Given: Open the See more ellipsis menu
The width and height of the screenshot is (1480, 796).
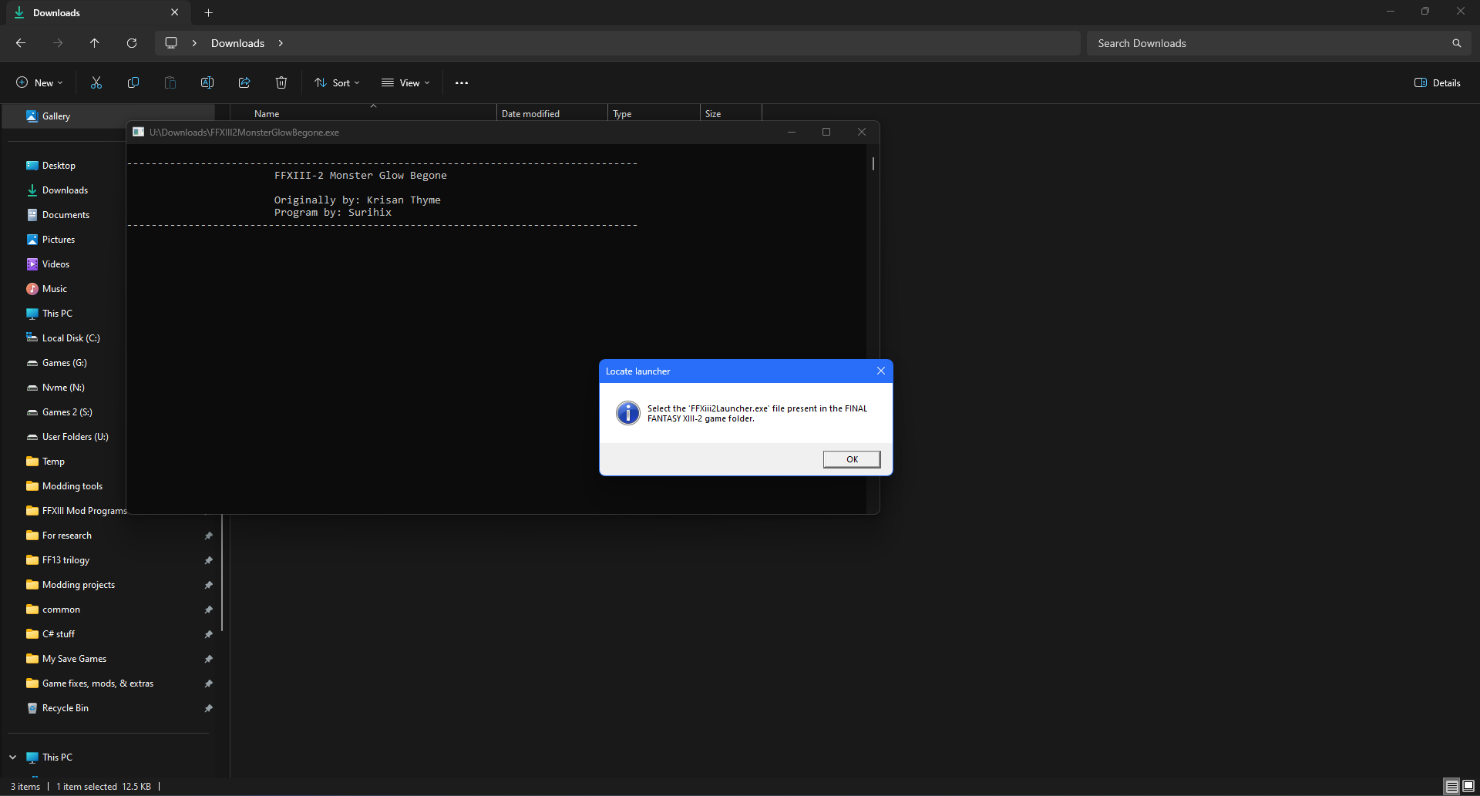Looking at the screenshot, I should tap(462, 82).
